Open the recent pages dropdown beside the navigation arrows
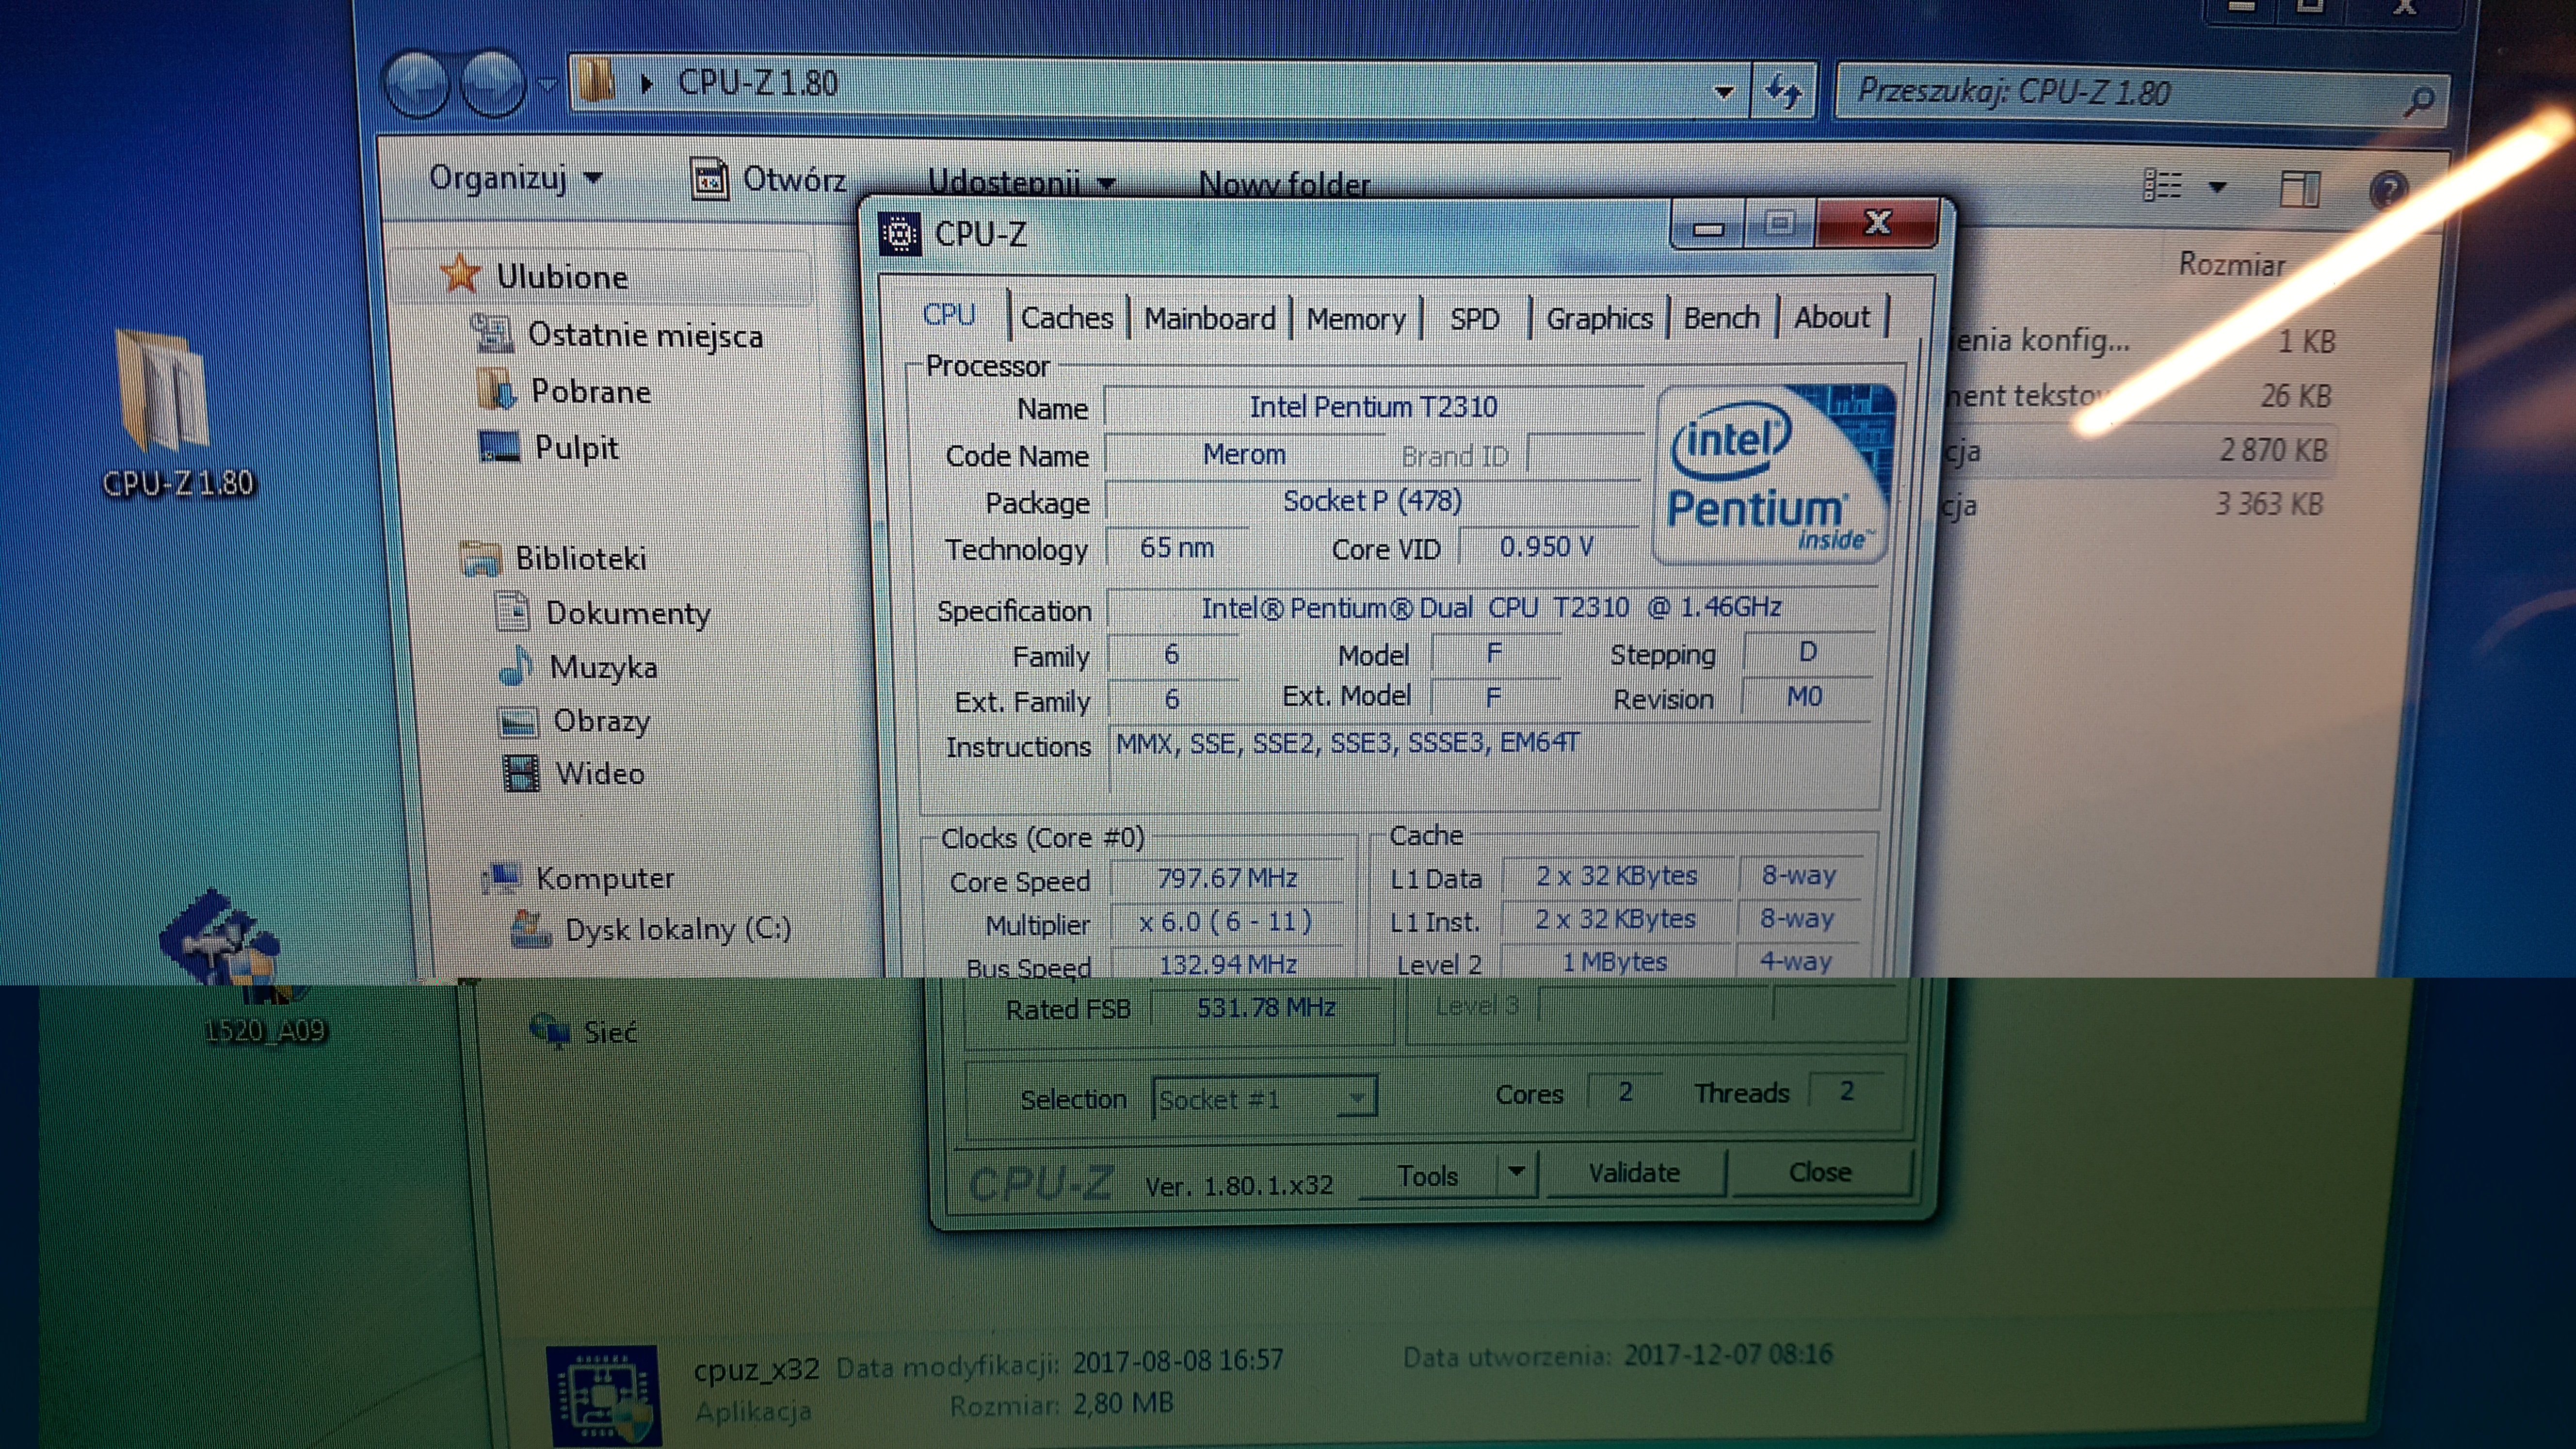The image size is (2576, 1449). pyautogui.click(x=547, y=86)
